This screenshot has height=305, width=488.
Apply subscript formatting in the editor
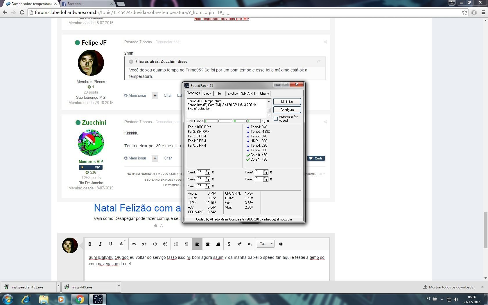[250, 244]
